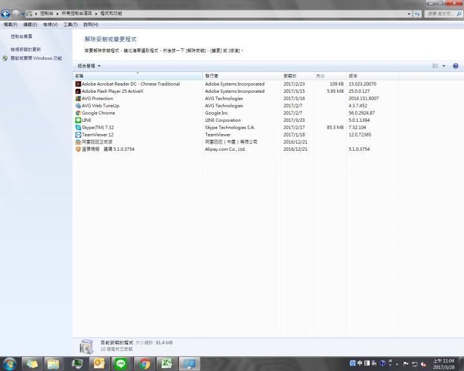Open View installed updates link

click(x=26, y=50)
